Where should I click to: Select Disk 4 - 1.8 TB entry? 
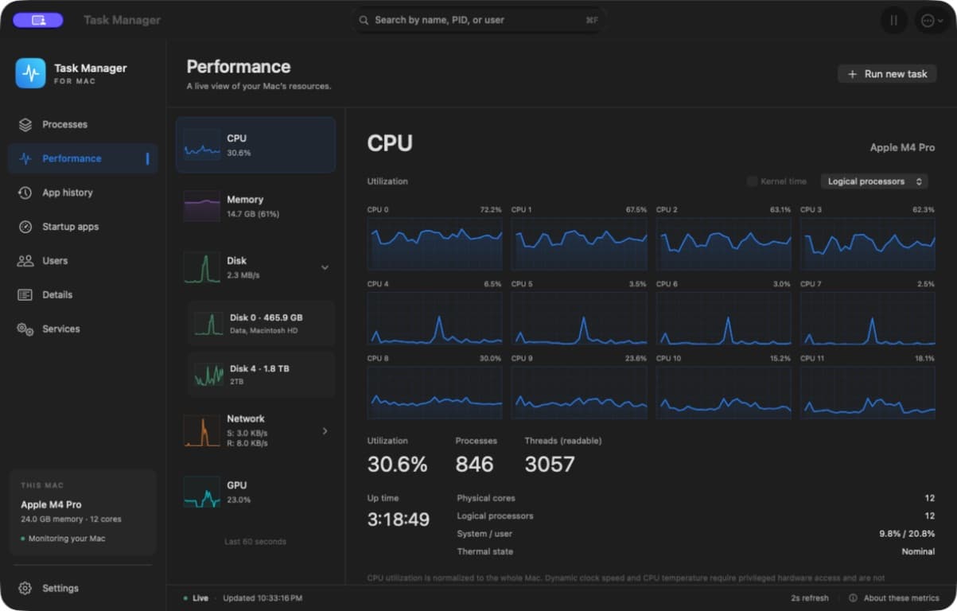tap(261, 375)
